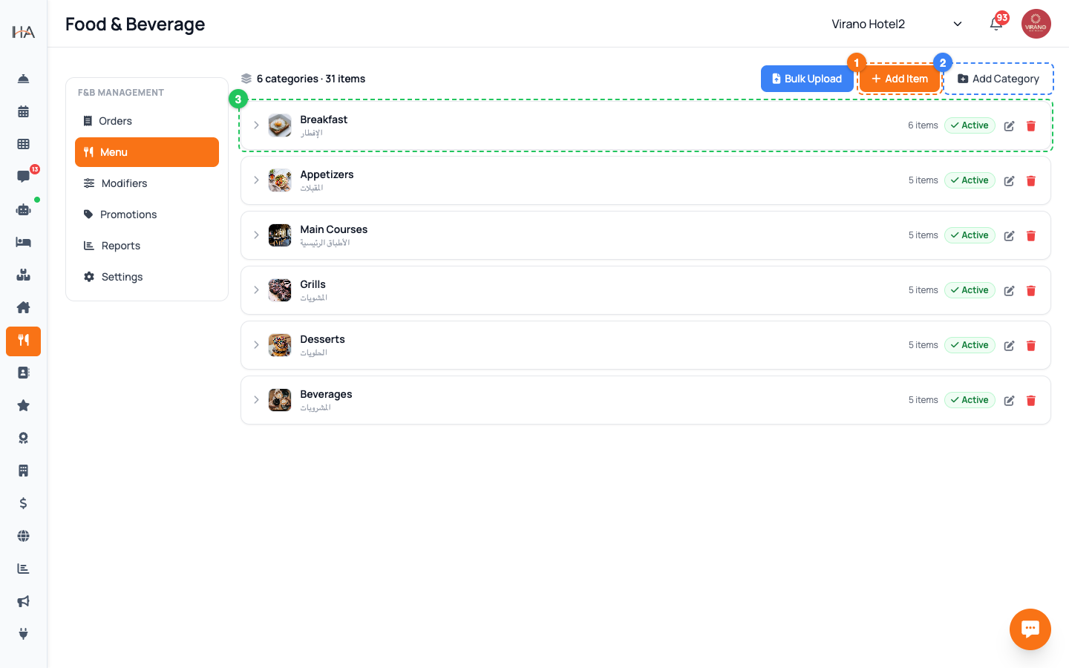Screen dimensions: 1069x668
Task: Expand the Breakfast category chevron
Action: [256, 125]
